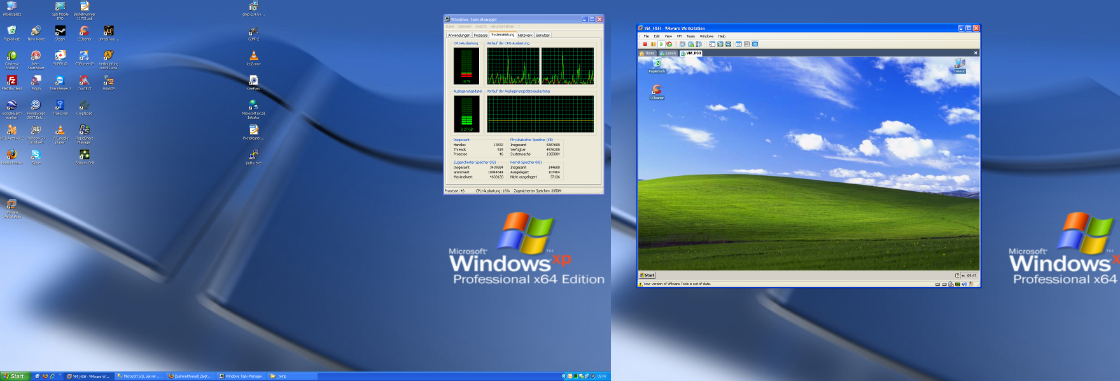Click the WinSCP desktop icon
Screen dimensions: 1120x381
coord(109,83)
